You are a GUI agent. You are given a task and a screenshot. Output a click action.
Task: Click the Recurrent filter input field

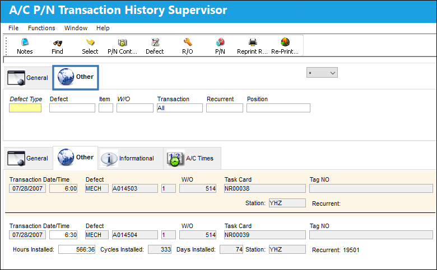click(225, 108)
